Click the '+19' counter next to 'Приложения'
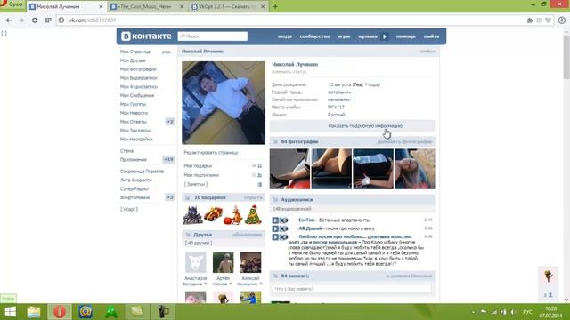This screenshot has height=320, width=570. (x=168, y=159)
